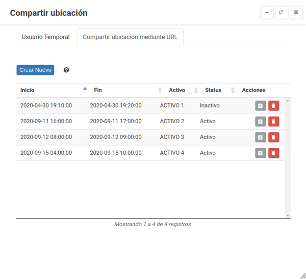
Task: Click Activo status in the ACTIVO 2 row
Action: [208, 121]
